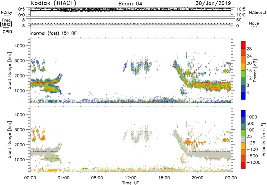The height and width of the screenshot is (185, 267).
Task: Click the "Nave" legend label
Action: [x=254, y=23]
